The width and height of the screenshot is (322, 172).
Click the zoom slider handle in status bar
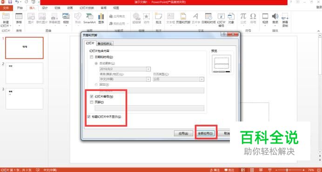(x=287, y=170)
